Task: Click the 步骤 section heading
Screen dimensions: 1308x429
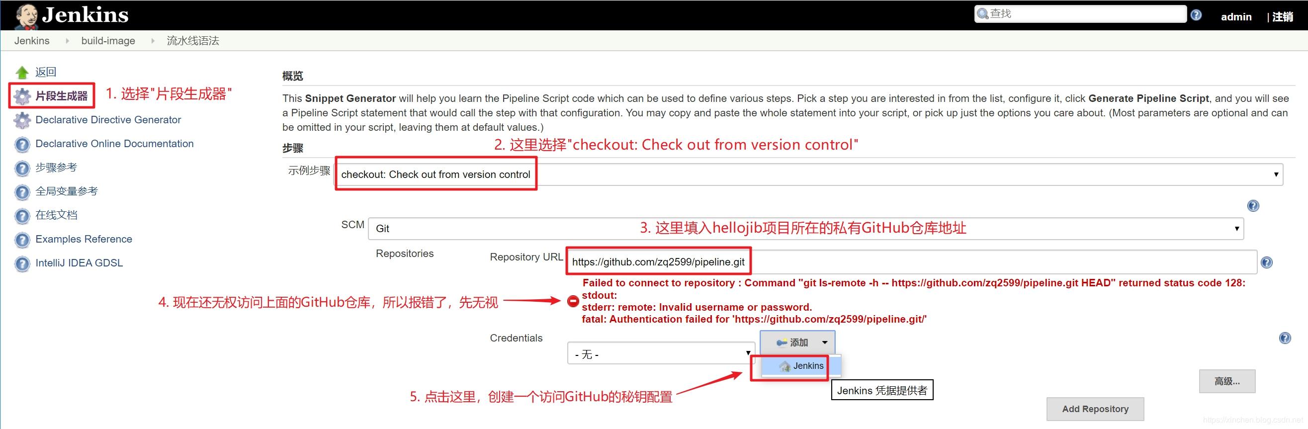Action: point(292,148)
